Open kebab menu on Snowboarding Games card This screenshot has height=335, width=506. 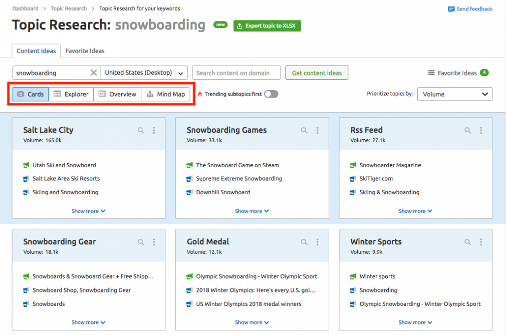318,130
